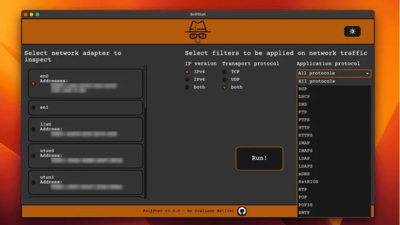The width and height of the screenshot is (400, 225).
Task: Pick FTPS from the protocol list
Action: tap(334, 120)
